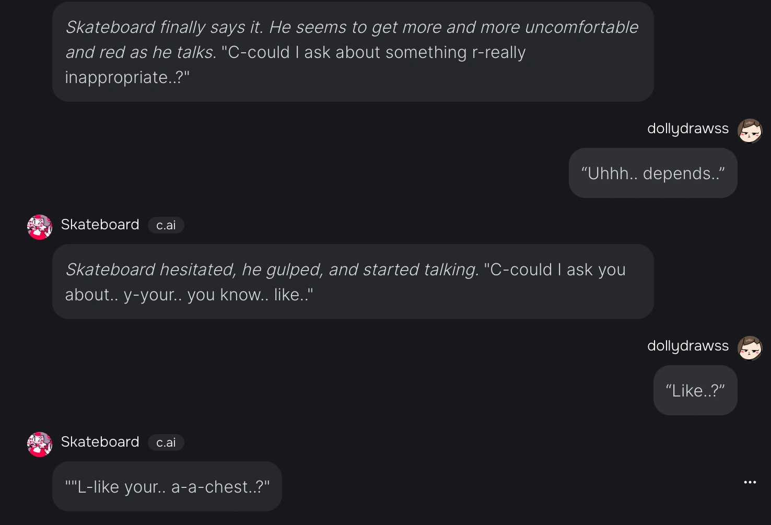This screenshot has width=771, height=525.
Task: Toggle the Like reply bubble selection
Action: pyautogui.click(x=695, y=390)
